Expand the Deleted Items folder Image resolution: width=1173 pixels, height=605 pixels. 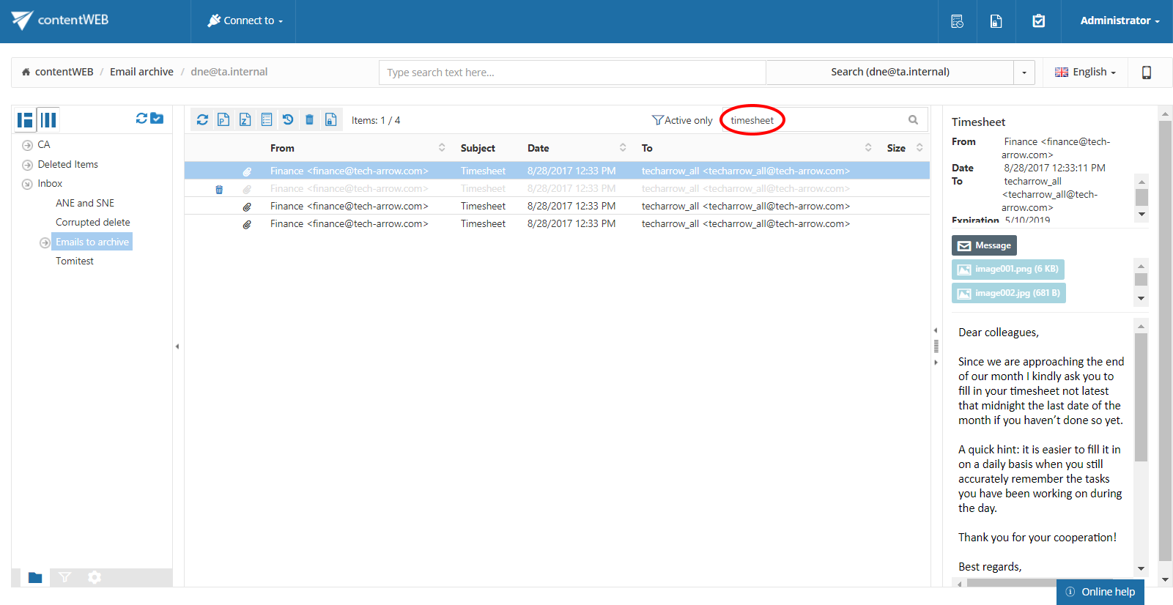point(27,165)
